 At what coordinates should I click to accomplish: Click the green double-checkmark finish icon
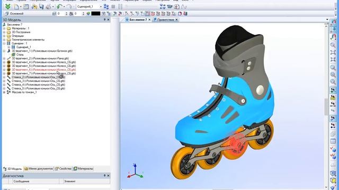pyautogui.click(x=8, y=6)
